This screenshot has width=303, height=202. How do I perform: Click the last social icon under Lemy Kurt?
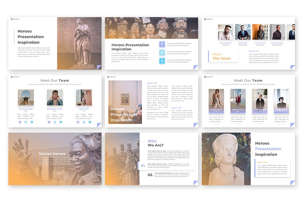click(90, 122)
